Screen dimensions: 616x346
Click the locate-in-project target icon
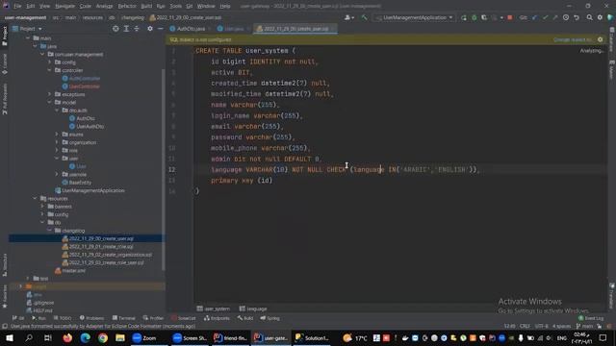[x=115, y=29]
